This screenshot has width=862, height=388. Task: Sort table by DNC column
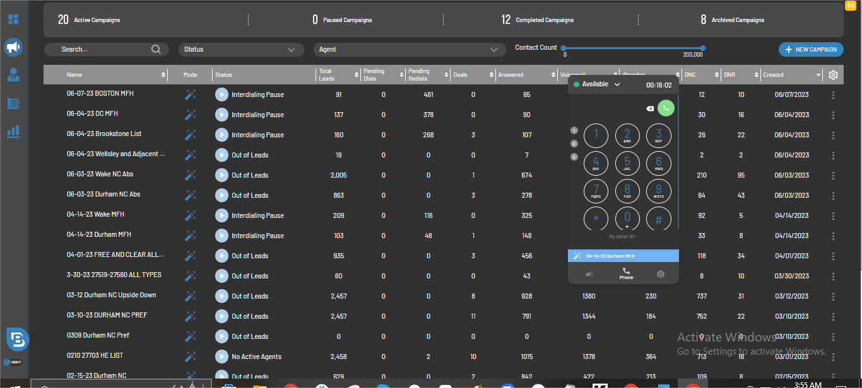716,75
